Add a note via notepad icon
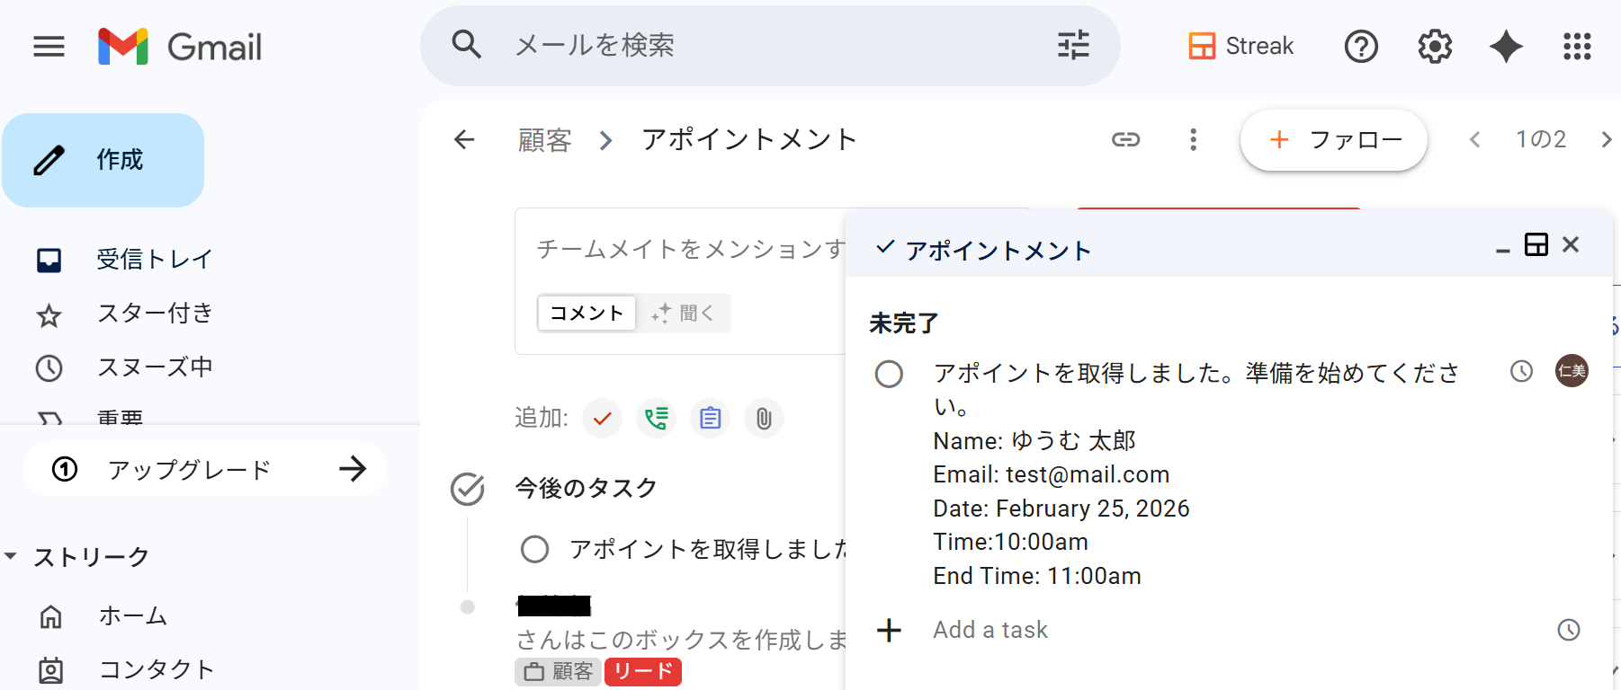 [711, 419]
